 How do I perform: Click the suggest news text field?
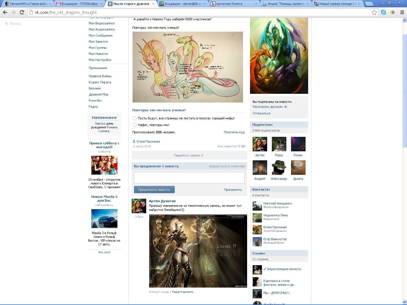point(189,178)
